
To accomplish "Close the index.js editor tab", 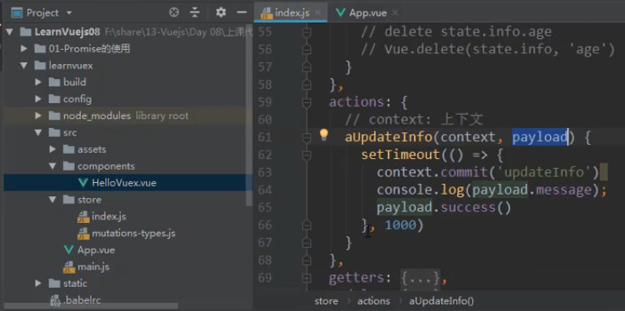I will point(317,12).
